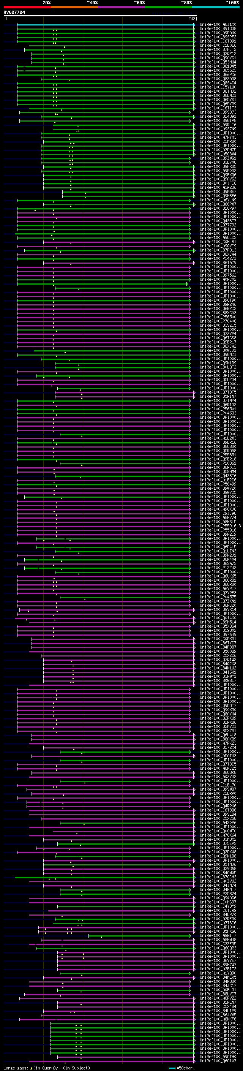
Task: Open hit UniRef100_B7PD13
Action: tap(218, 250)
